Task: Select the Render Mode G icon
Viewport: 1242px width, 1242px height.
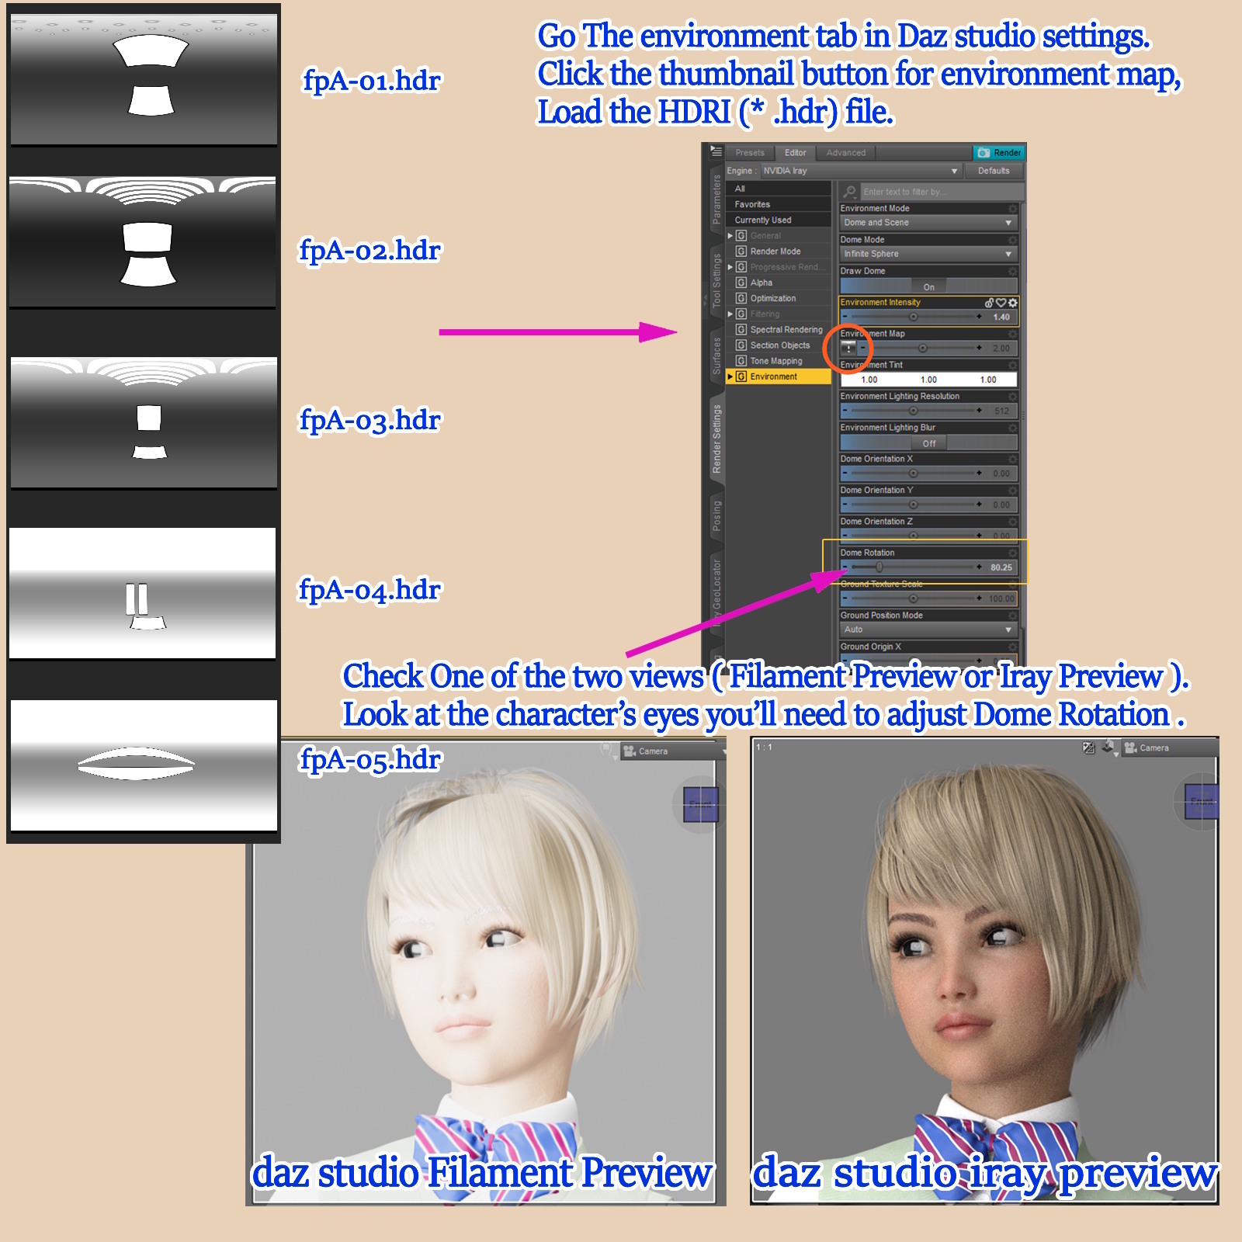Action: click(741, 252)
